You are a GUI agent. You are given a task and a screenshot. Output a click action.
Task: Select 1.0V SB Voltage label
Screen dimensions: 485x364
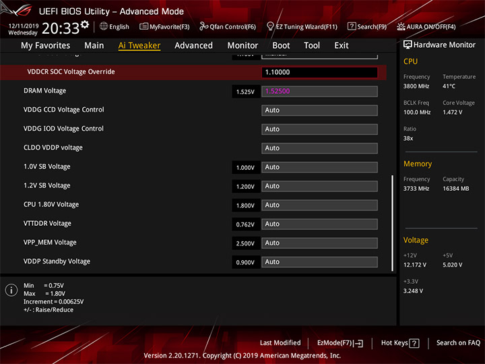pos(46,166)
